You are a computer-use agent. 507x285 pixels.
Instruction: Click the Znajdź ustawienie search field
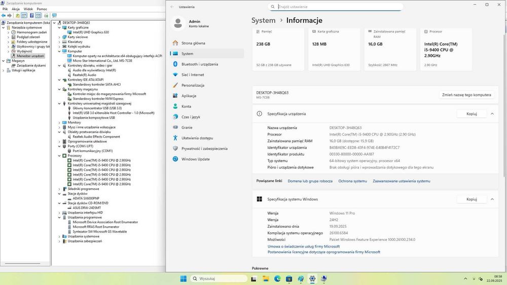click(335, 7)
